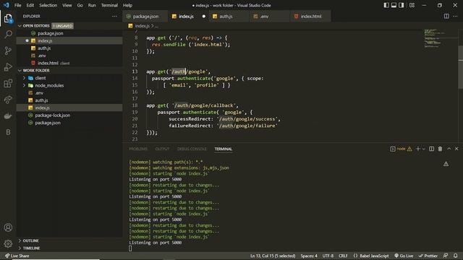Open the File menu
The height and width of the screenshot is (260, 463).
tap(17, 5)
